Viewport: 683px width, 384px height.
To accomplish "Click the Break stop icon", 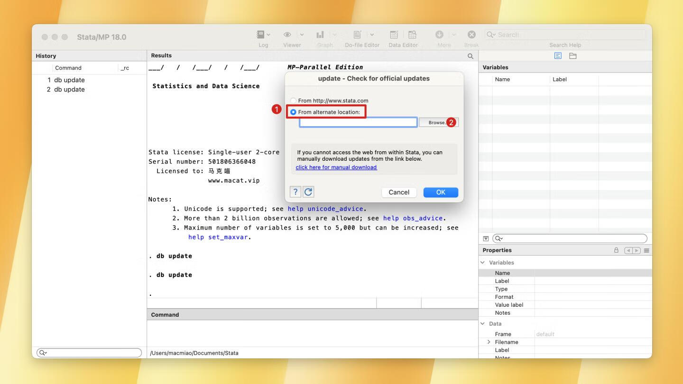I will pyautogui.click(x=471, y=35).
